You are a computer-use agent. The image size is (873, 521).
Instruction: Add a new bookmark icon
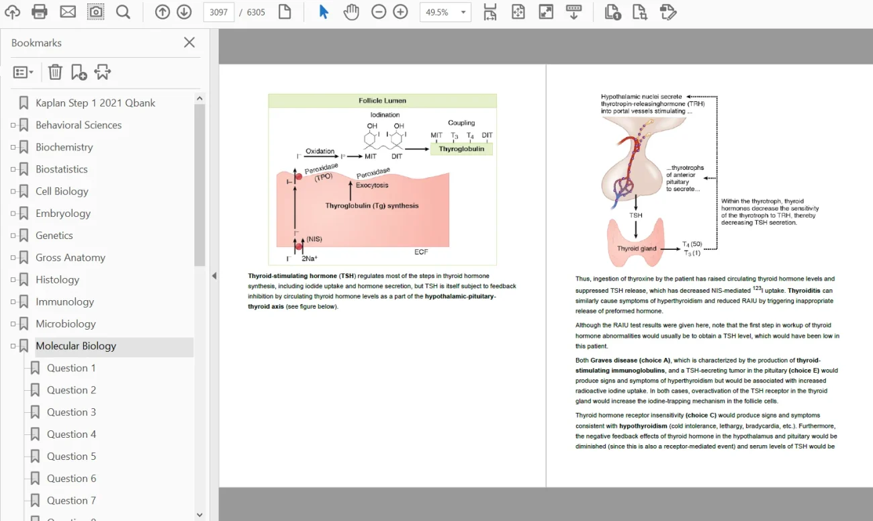coord(79,72)
